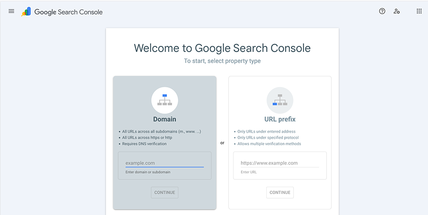428x215 pixels.
Task: Click the Google Search Console logo
Action: click(x=62, y=12)
